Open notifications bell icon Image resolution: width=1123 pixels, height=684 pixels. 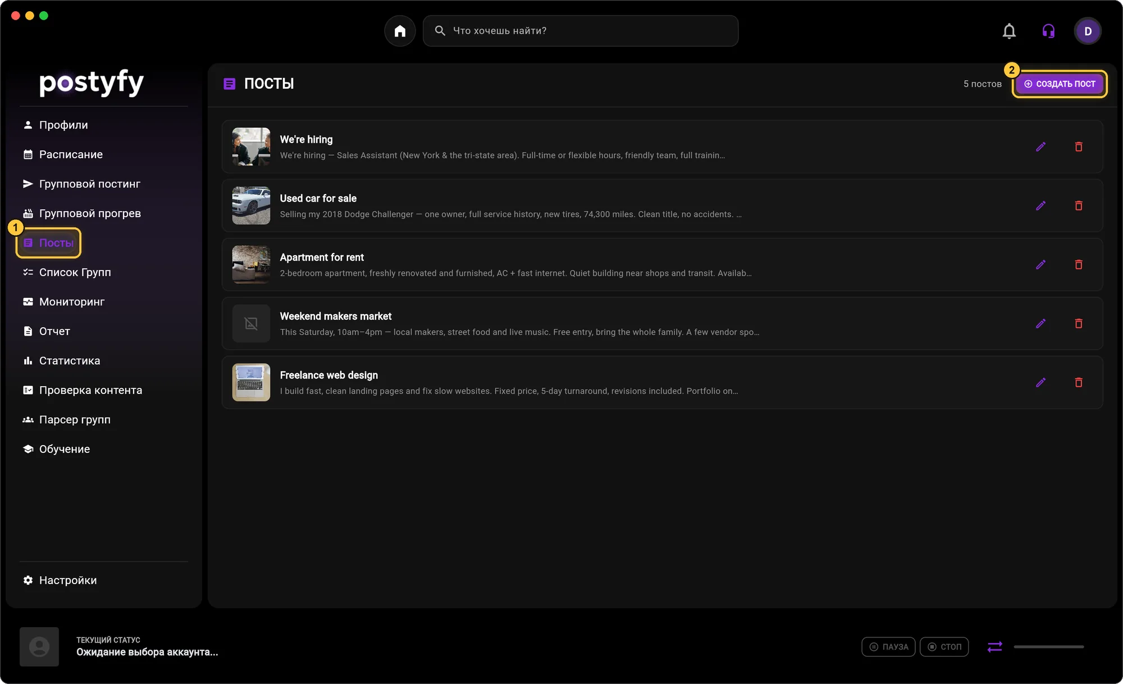coord(1009,31)
